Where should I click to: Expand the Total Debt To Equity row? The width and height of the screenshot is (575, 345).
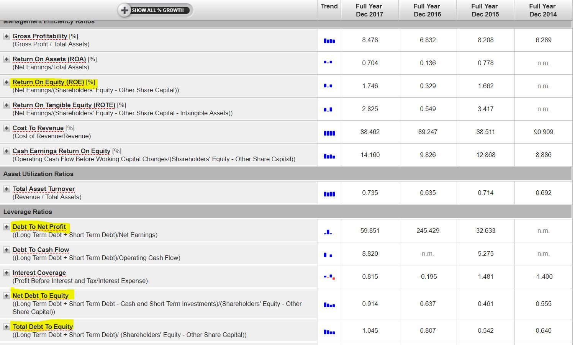coord(7,327)
